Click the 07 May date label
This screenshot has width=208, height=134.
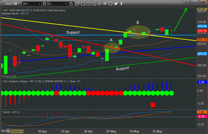[111, 131]
